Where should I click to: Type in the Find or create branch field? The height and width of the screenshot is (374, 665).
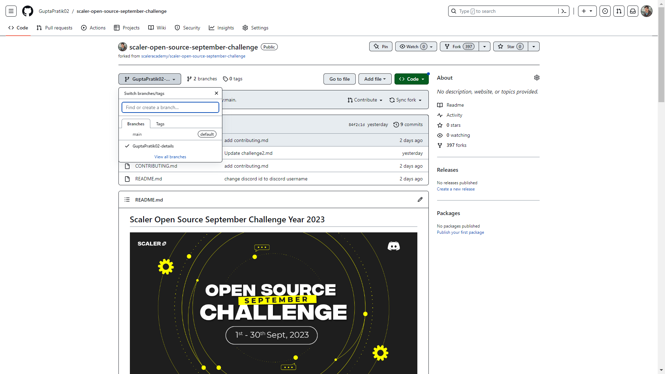click(x=170, y=107)
